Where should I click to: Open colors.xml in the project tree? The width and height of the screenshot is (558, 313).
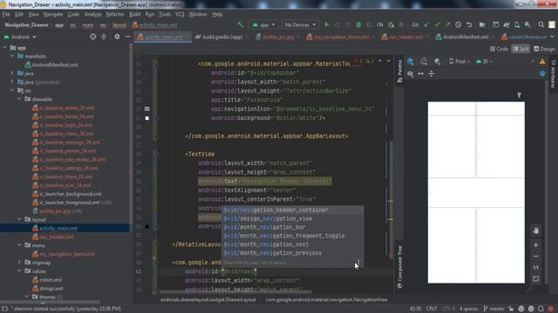47,280
